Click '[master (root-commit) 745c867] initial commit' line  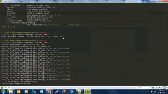coord(24,44)
